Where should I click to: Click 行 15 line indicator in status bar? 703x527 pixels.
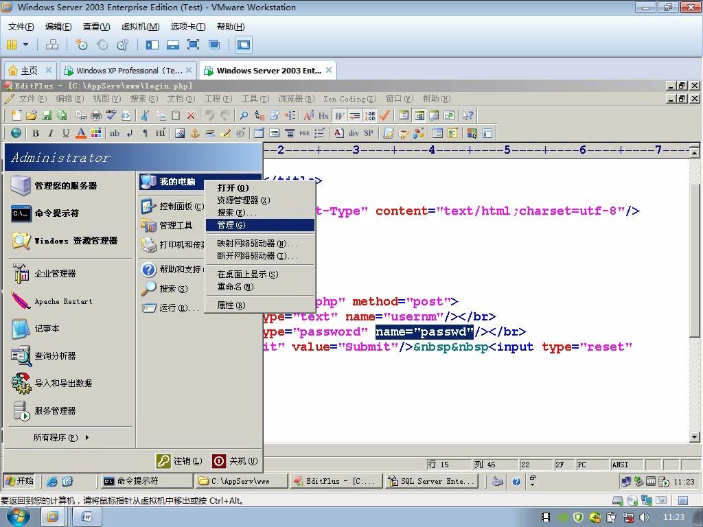448,465
